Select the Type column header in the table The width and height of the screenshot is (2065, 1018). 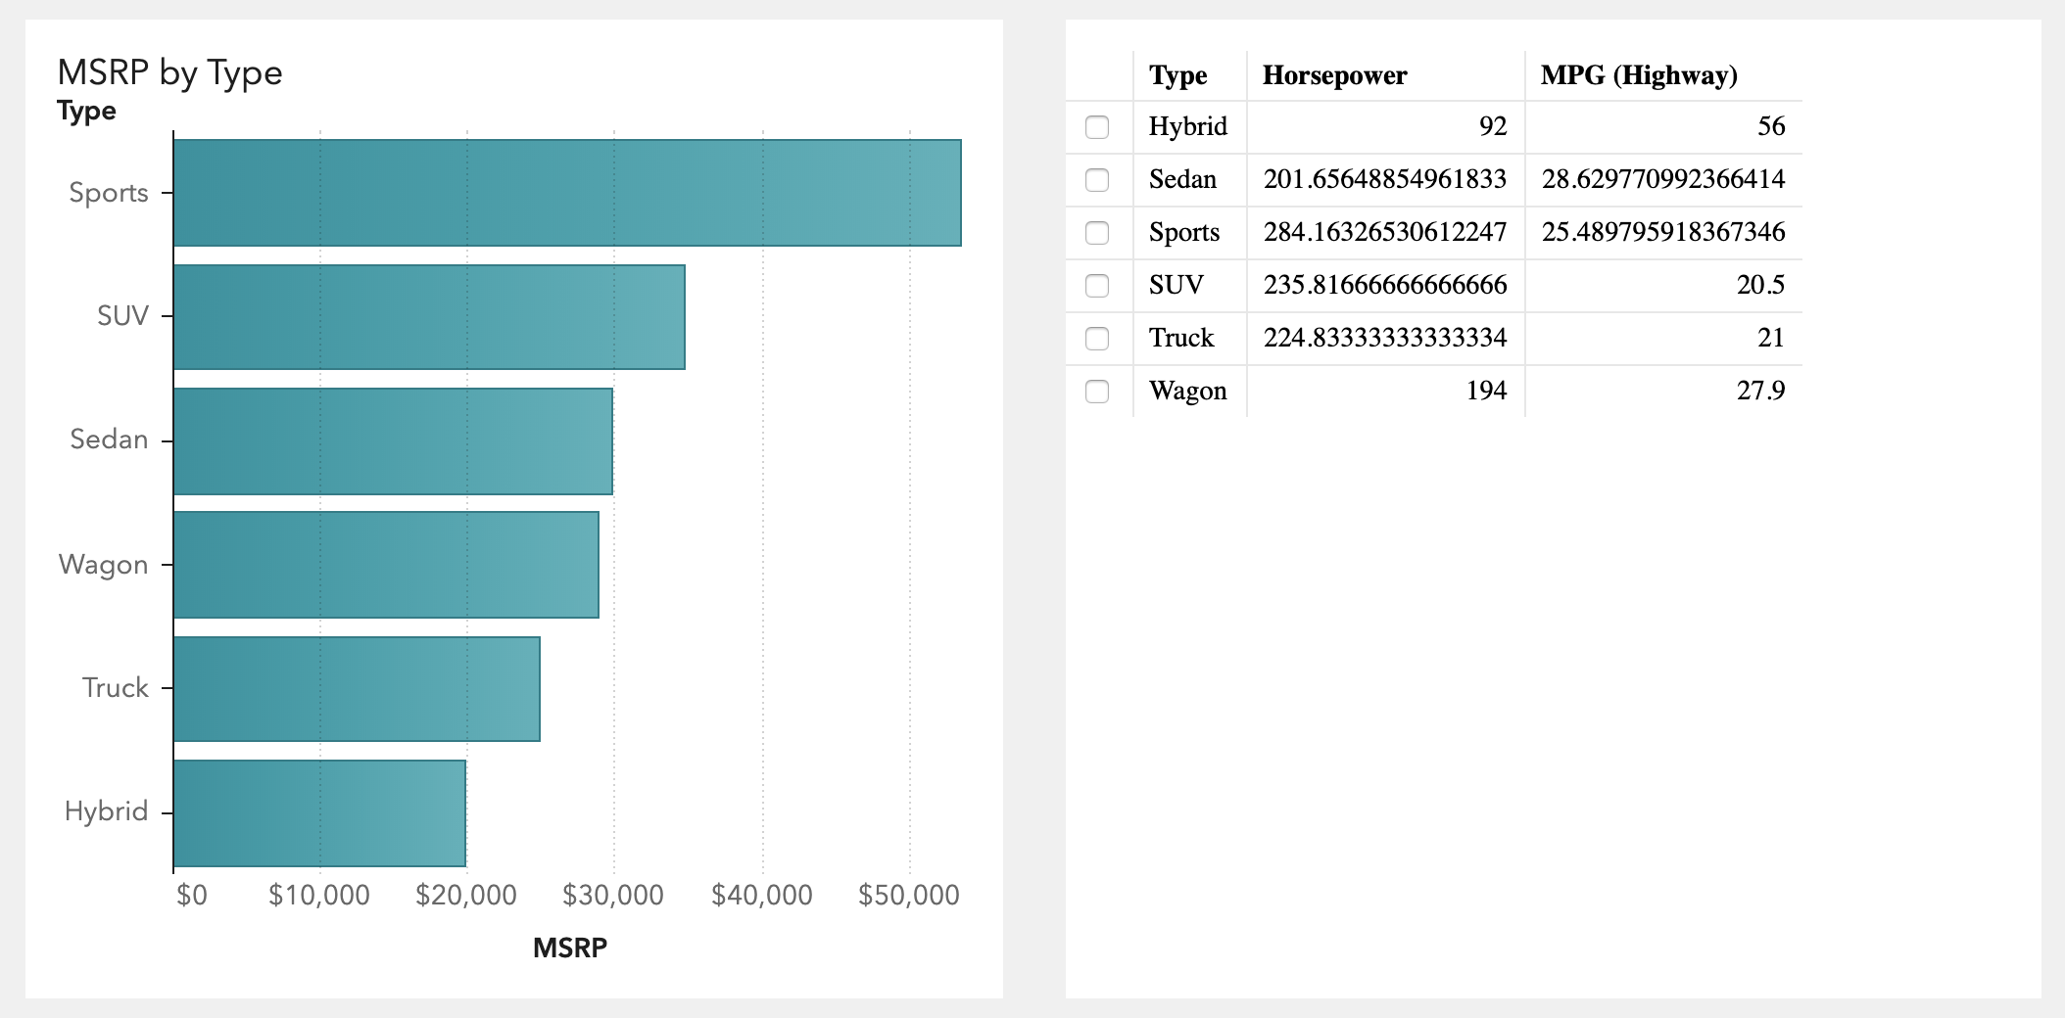1177,75
